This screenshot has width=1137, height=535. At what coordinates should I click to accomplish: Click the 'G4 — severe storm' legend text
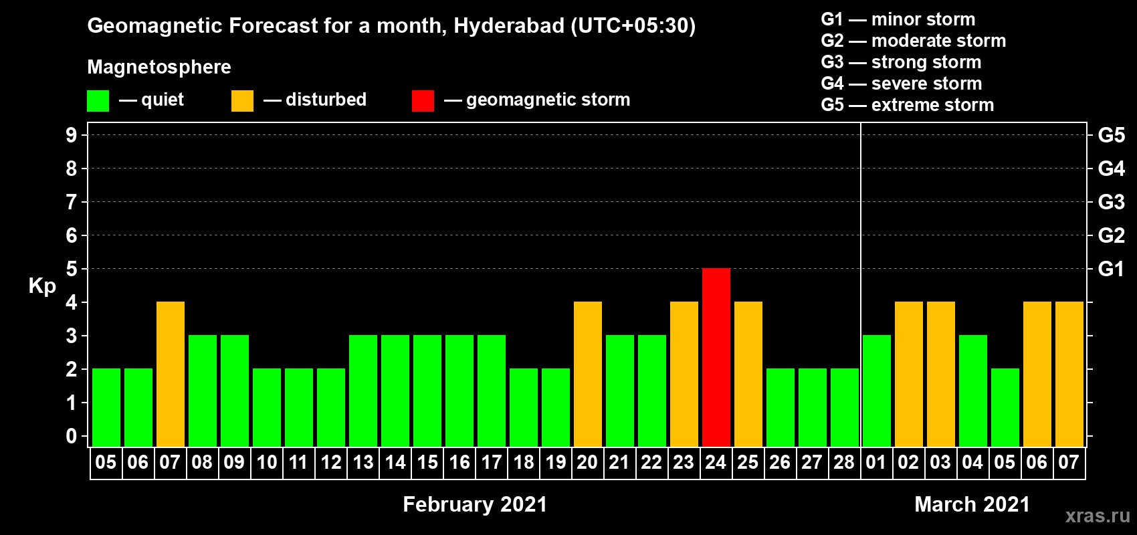pyautogui.click(x=902, y=84)
